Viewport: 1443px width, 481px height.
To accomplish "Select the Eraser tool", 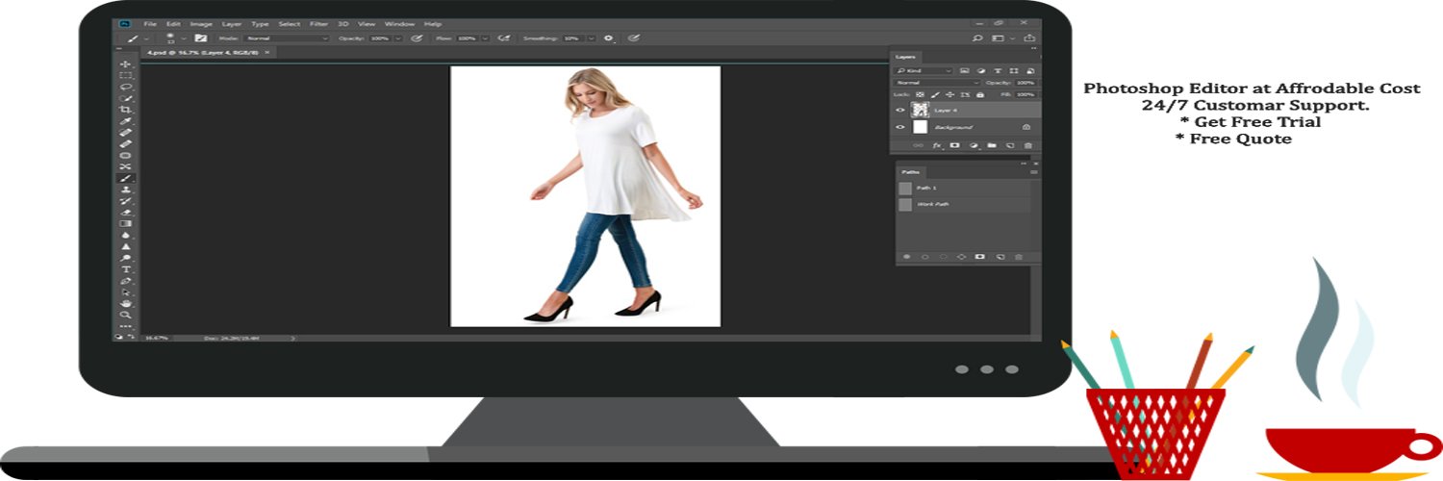I will 125,212.
